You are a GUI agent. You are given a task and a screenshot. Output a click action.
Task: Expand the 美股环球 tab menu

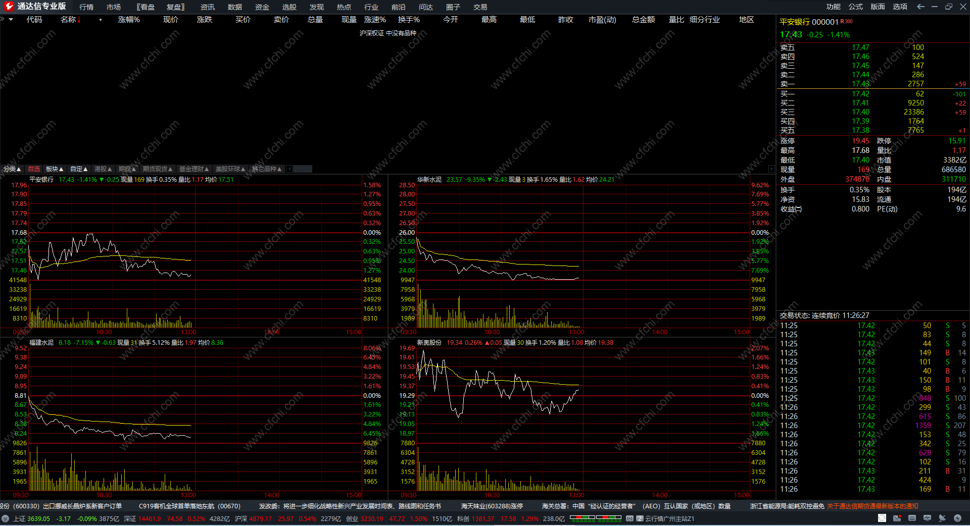[230, 169]
